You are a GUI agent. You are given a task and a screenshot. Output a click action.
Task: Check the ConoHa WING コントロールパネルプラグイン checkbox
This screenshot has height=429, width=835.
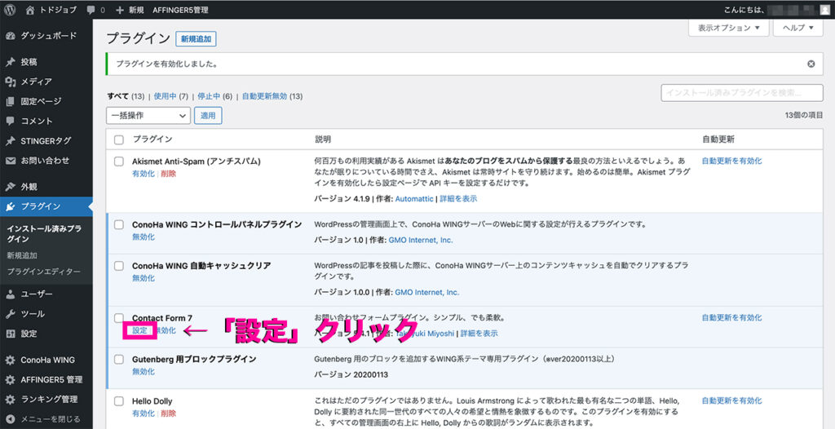(x=119, y=224)
